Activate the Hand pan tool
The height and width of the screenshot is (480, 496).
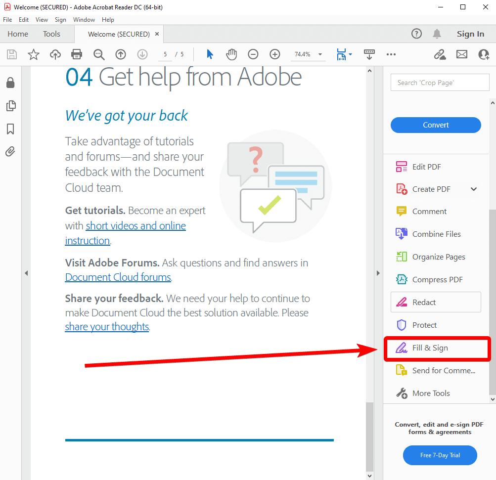[x=231, y=54]
